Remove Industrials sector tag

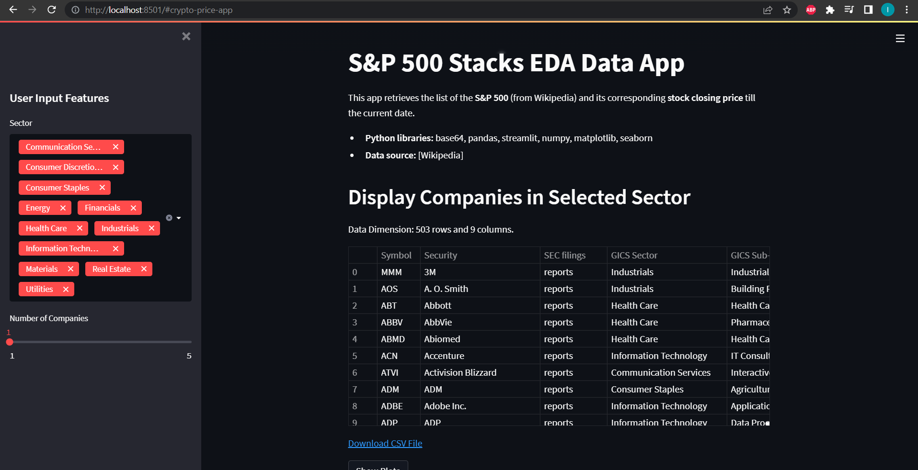(151, 228)
